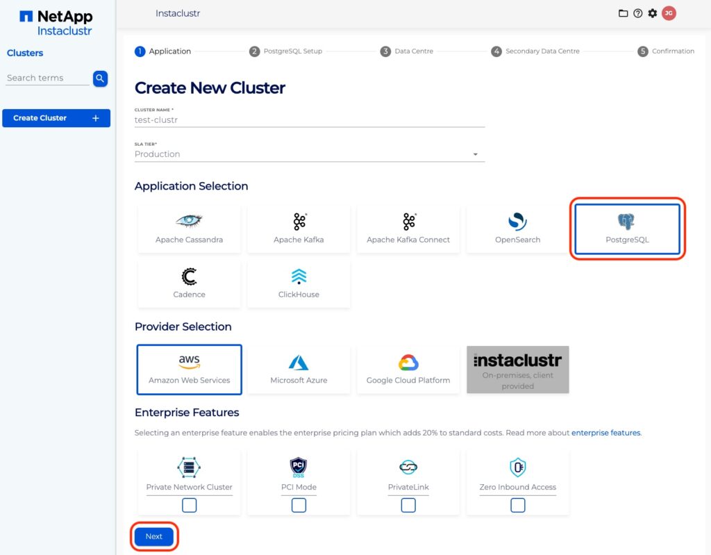Select the ClickHouse application tile
Image resolution: width=711 pixels, height=555 pixels.
[x=299, y=283]
